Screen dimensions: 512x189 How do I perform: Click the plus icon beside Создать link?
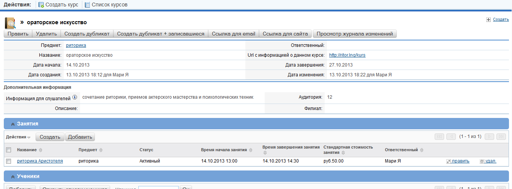coord(488,20)
